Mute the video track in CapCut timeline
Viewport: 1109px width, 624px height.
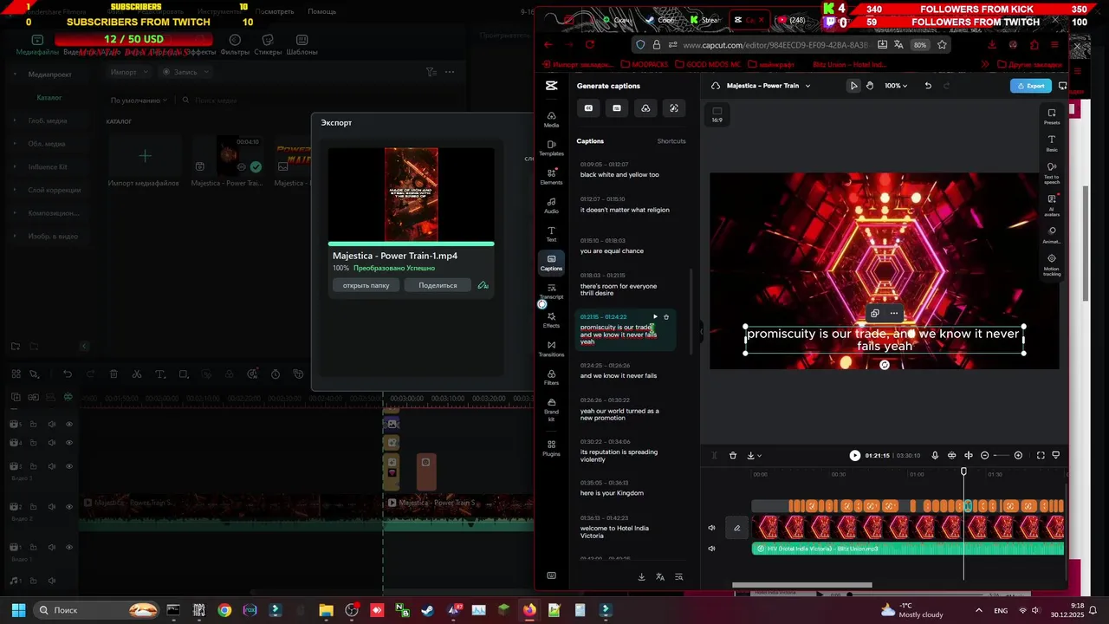click(x=712, y=528)
